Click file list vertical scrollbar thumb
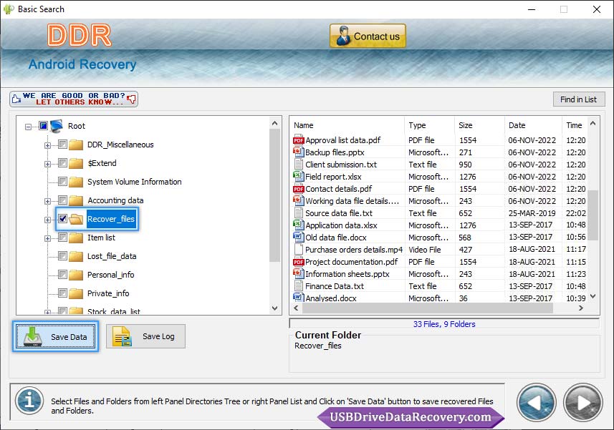Screen dimensions: 614x430 (593, 215)
